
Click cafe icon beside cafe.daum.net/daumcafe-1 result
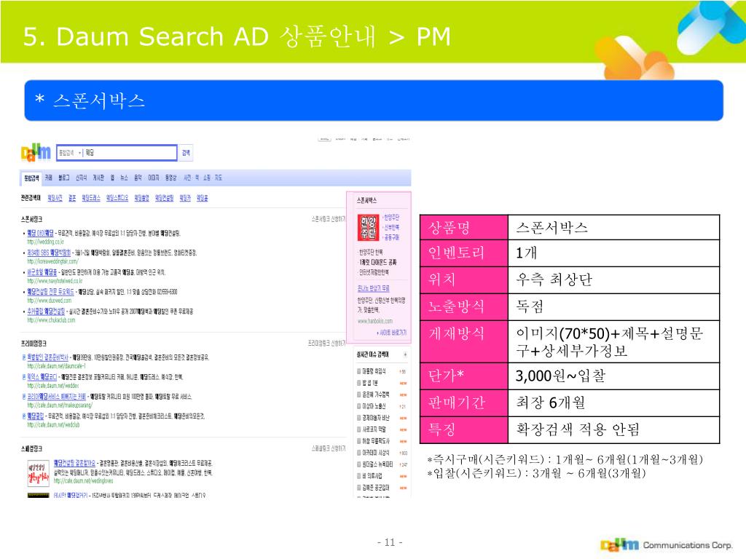pyautogui.click(x=24, y=357)
